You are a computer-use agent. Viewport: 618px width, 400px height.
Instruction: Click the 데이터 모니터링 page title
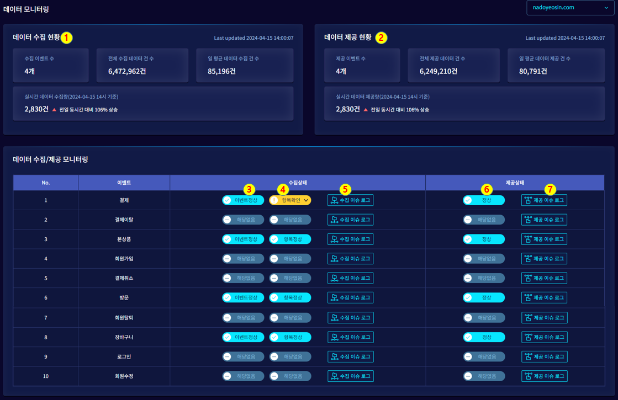[x=26, y=9]
